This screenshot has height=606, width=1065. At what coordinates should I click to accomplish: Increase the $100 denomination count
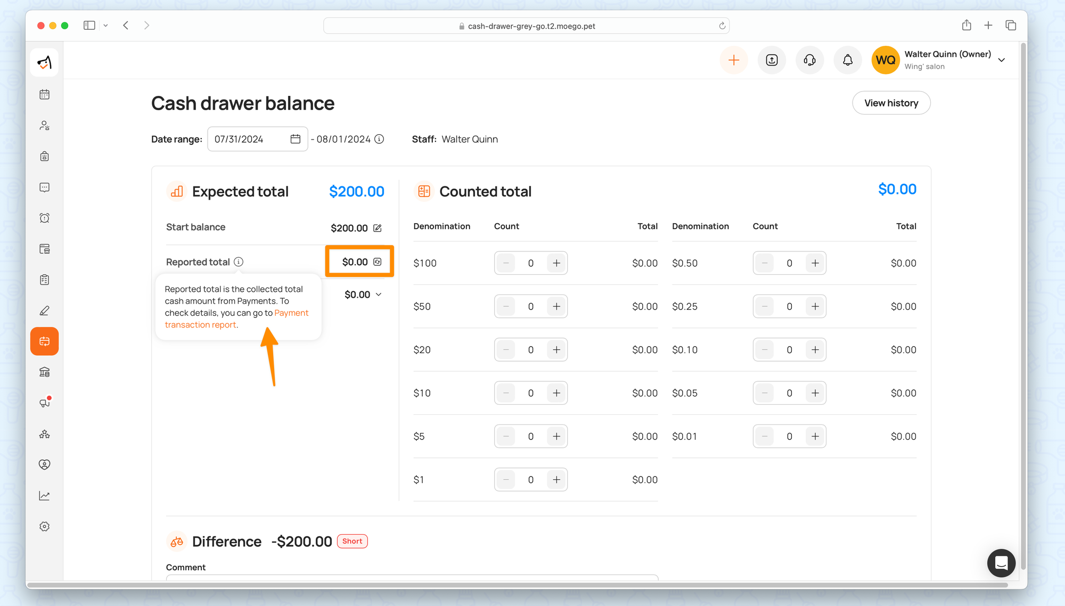tap(556, 263)
